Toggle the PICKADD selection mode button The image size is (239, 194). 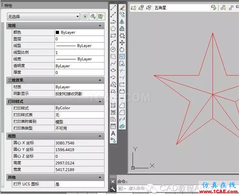85,17
